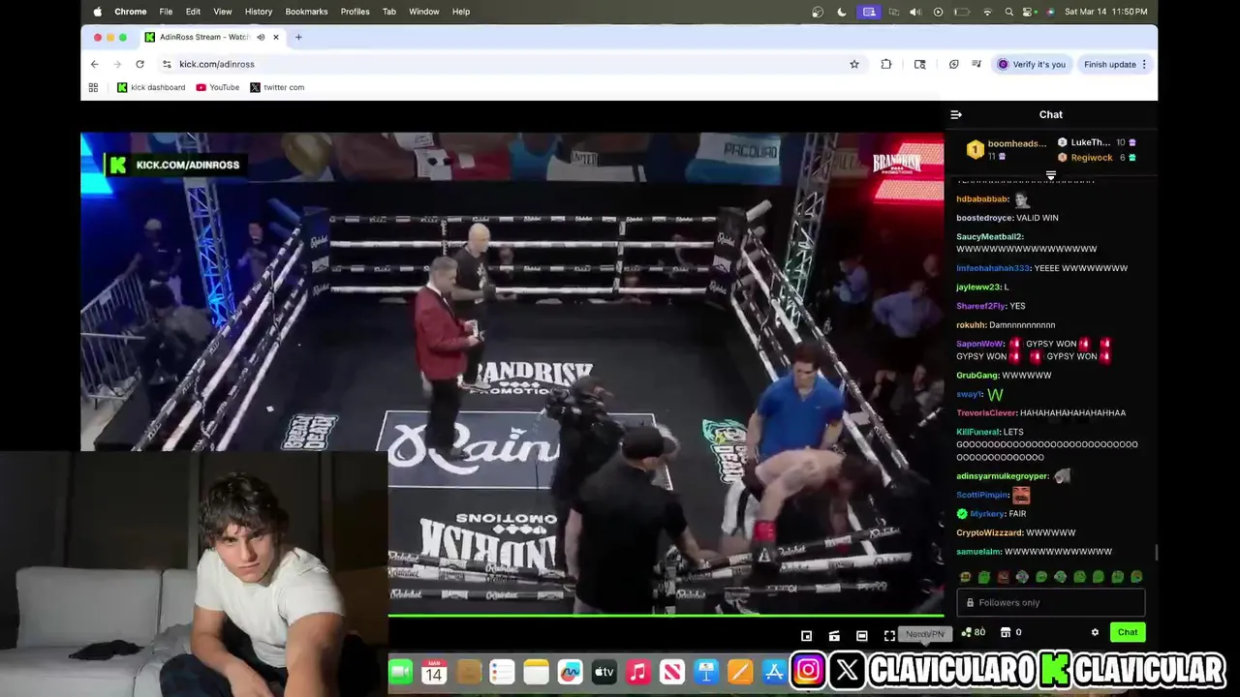Enable picture-in-picture on the player
Screen dimensions: 1240x697
(x=806, y=635)
